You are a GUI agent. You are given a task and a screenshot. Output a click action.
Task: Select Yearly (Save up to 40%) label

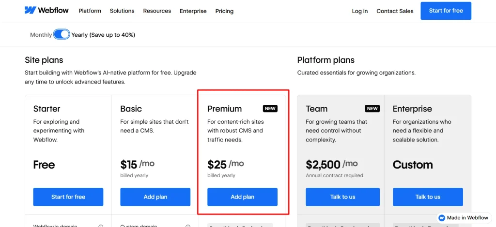103,35
